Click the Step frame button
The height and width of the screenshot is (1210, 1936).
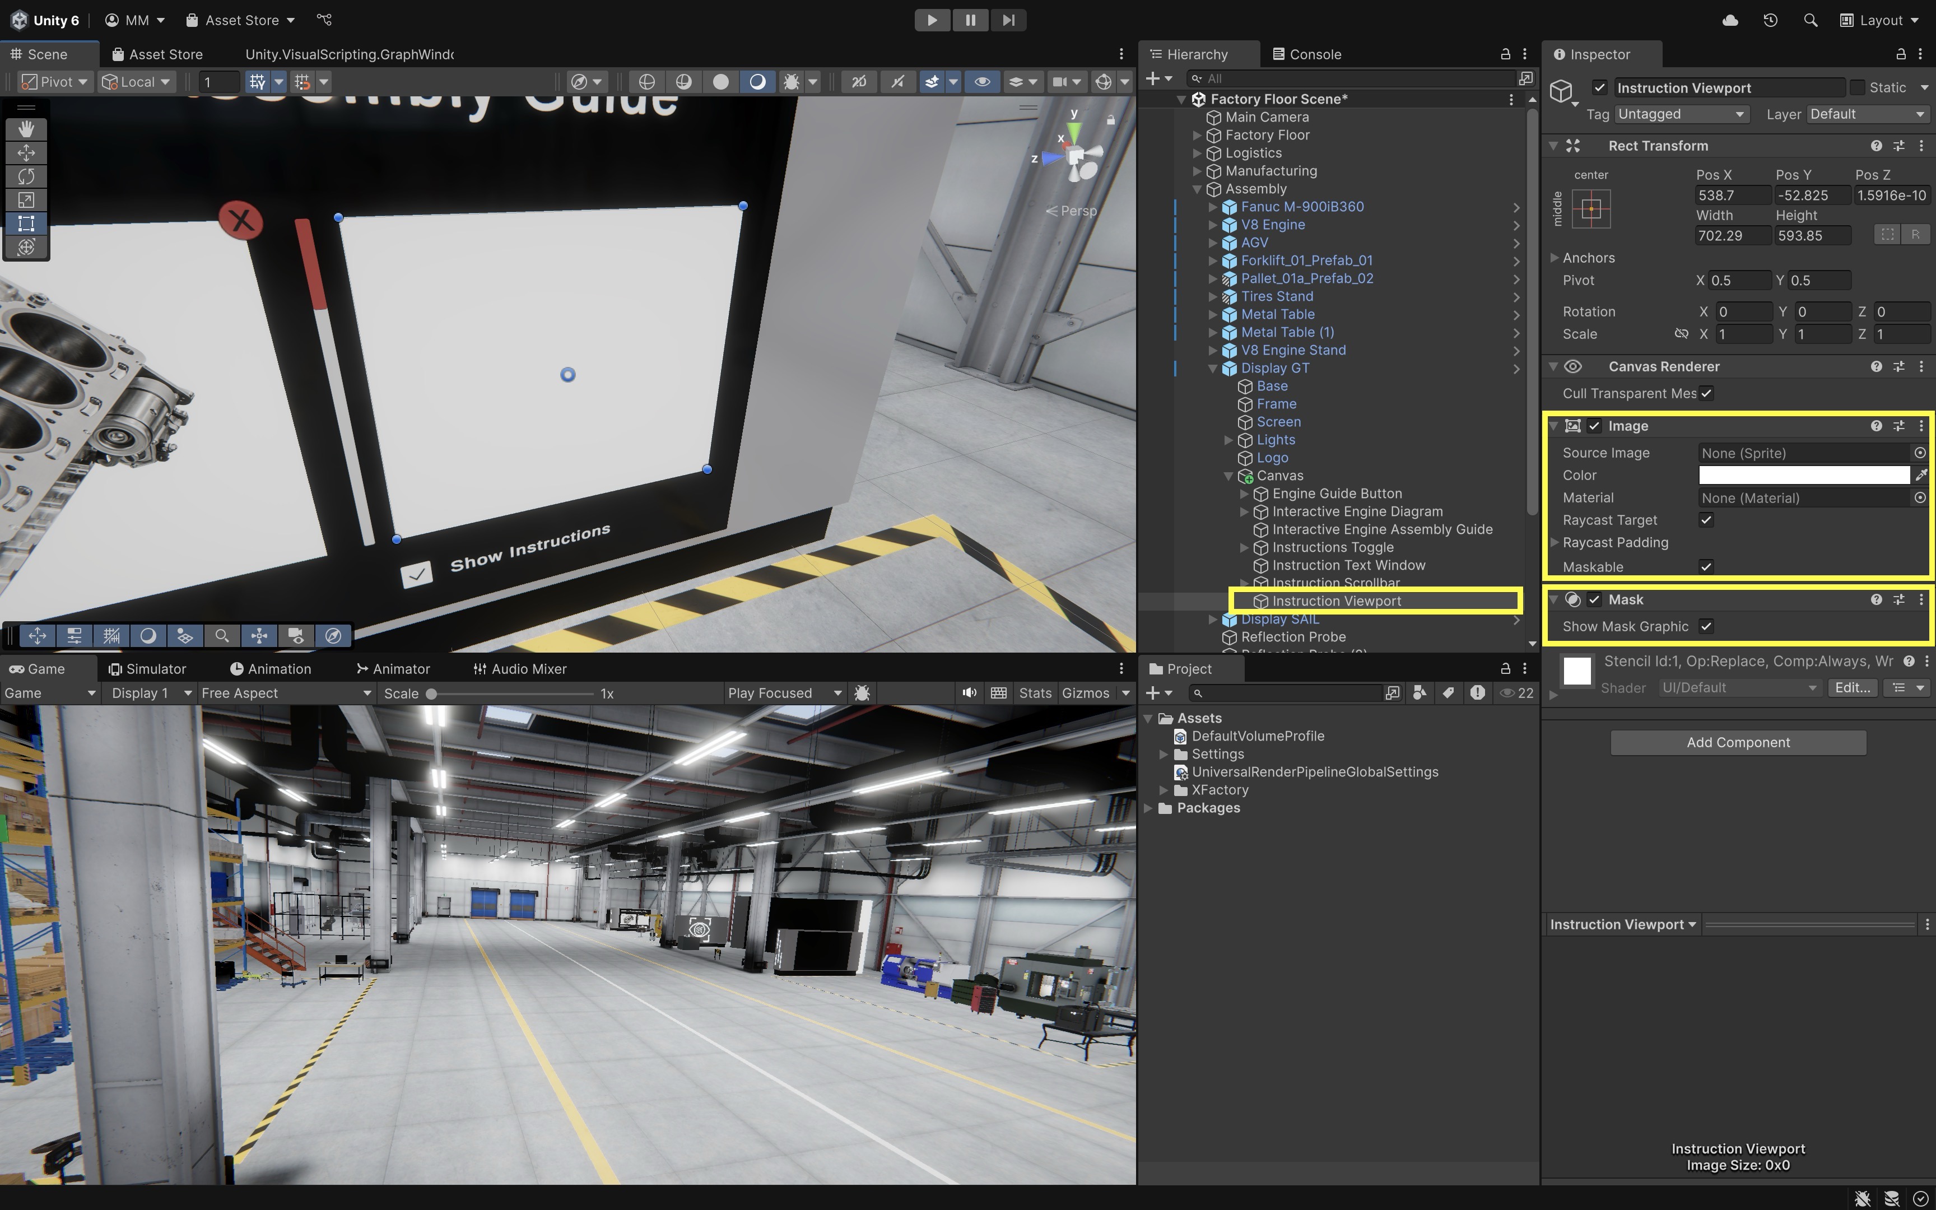(x=1008, y=20)
